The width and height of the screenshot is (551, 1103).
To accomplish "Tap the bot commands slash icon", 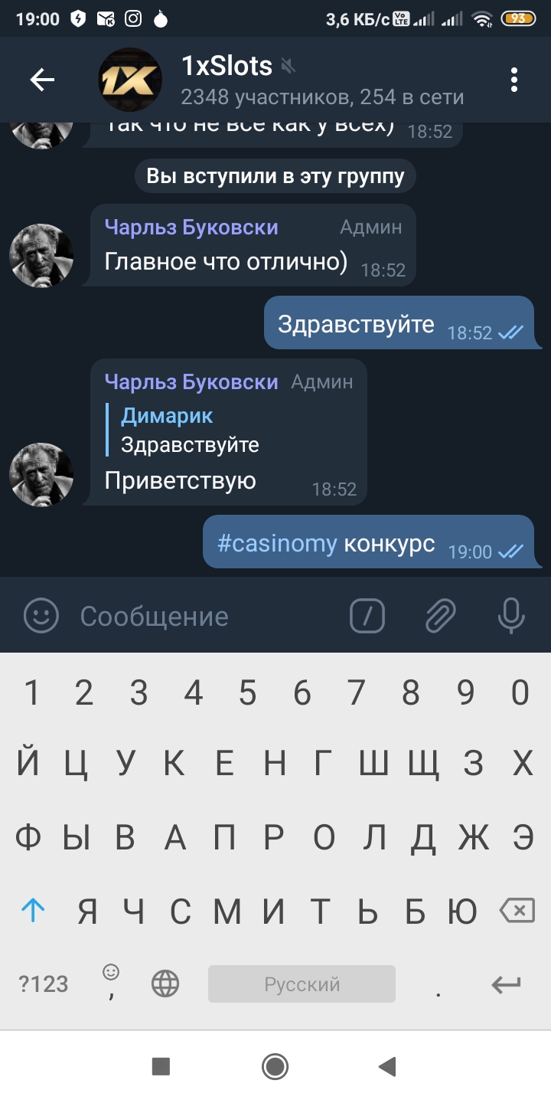I will pos(367,615).
